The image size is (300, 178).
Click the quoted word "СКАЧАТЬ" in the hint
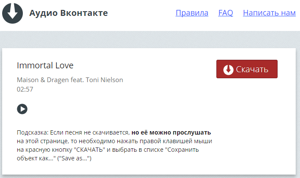click(x=89, y=150)
